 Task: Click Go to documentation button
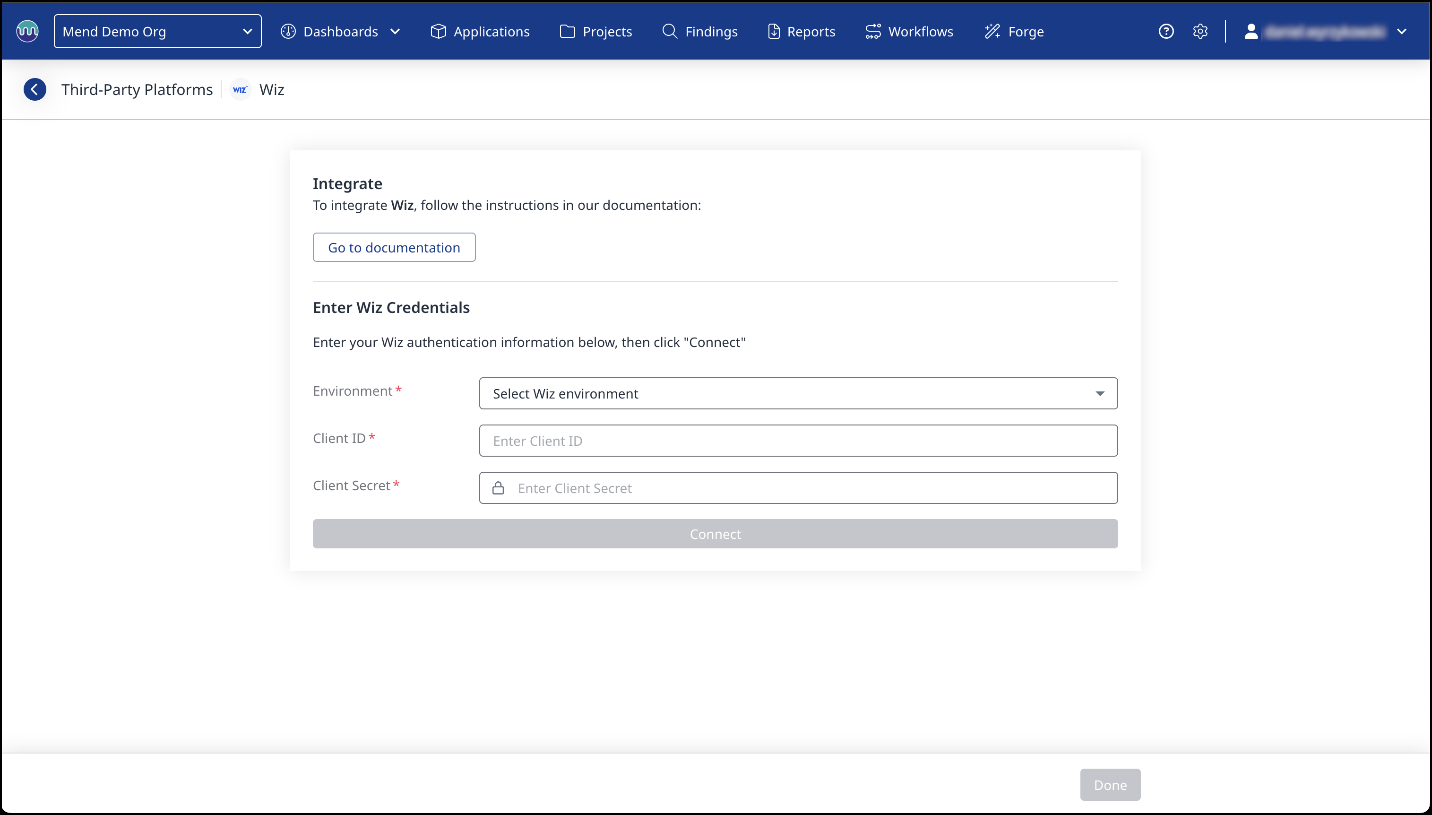coord(394,247)
